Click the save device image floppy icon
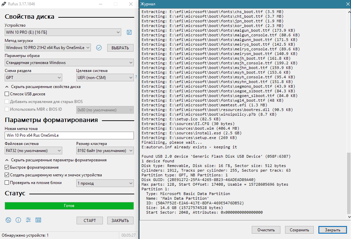 129,32
